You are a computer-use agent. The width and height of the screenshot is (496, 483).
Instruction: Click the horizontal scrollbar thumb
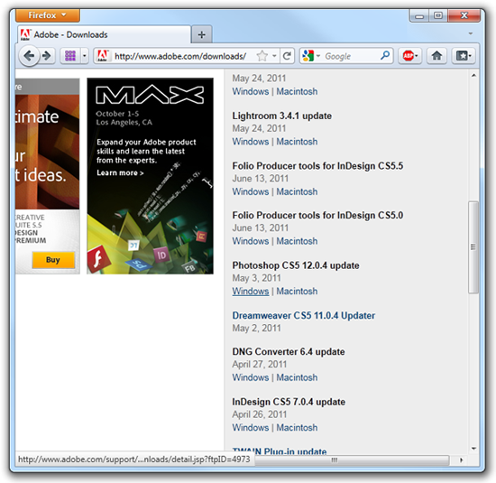point(352,460)
